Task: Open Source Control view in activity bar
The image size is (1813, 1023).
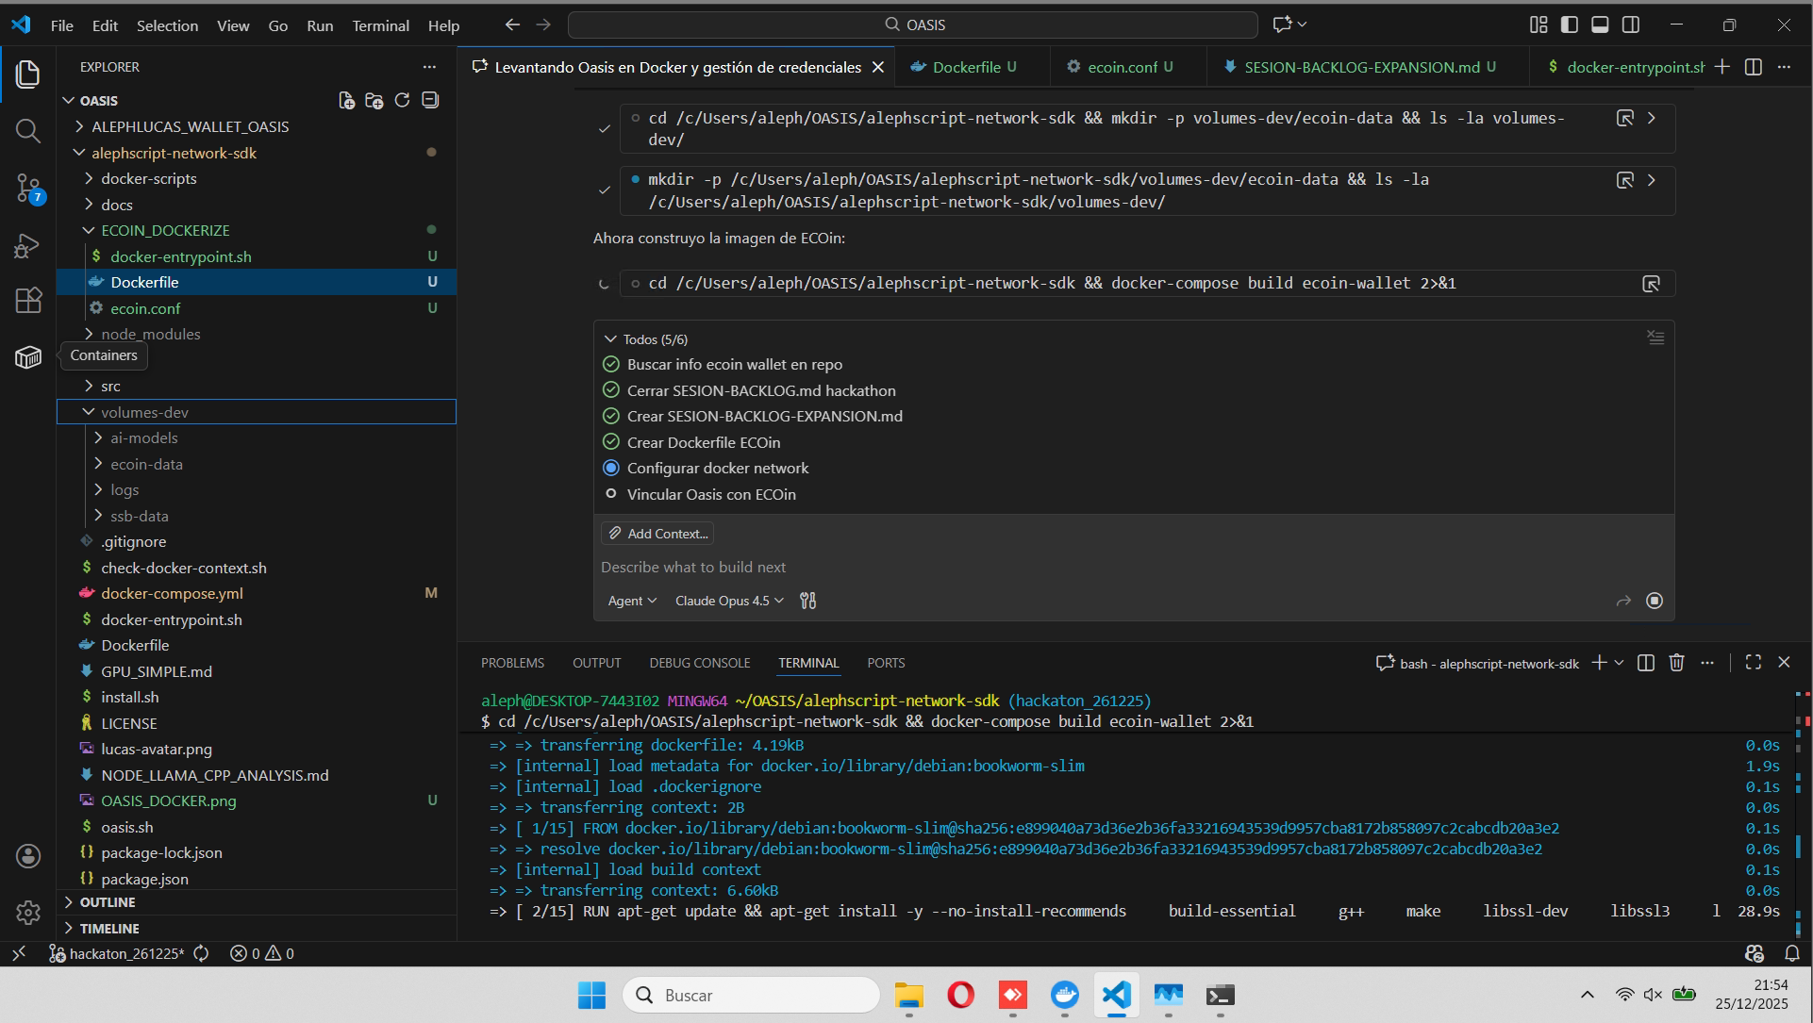Action: click(x=28, y=189)
